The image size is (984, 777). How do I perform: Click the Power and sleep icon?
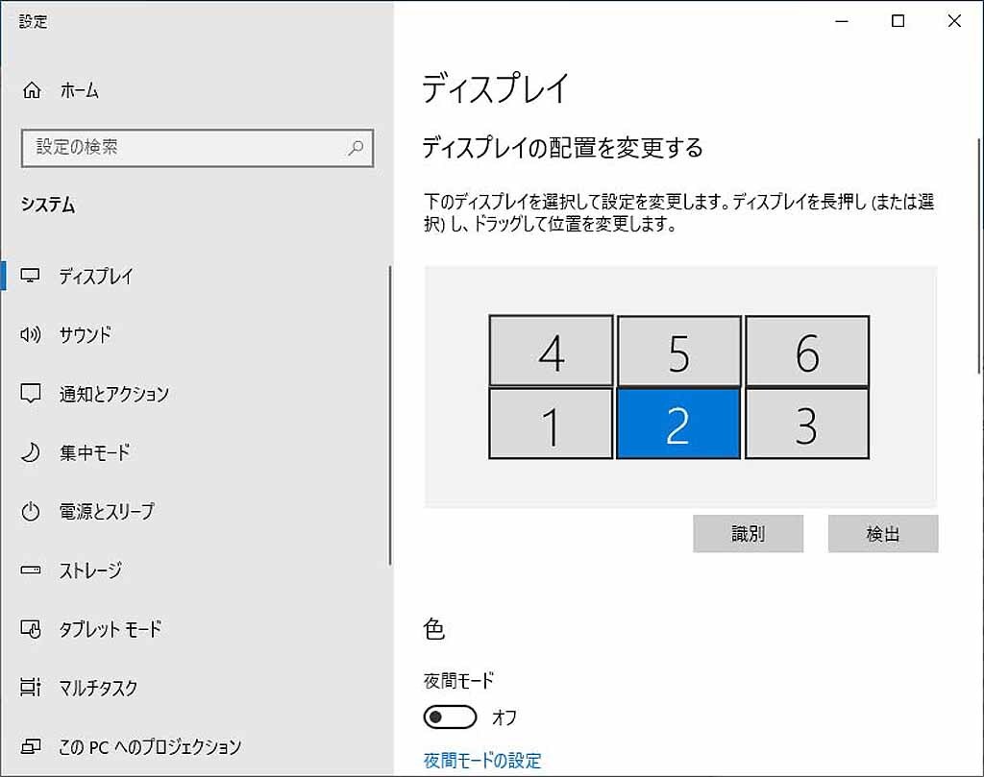(x=30, y=511)
